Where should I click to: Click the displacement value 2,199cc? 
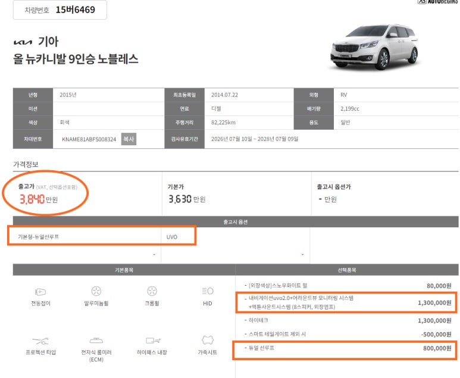tap(350, 108)
